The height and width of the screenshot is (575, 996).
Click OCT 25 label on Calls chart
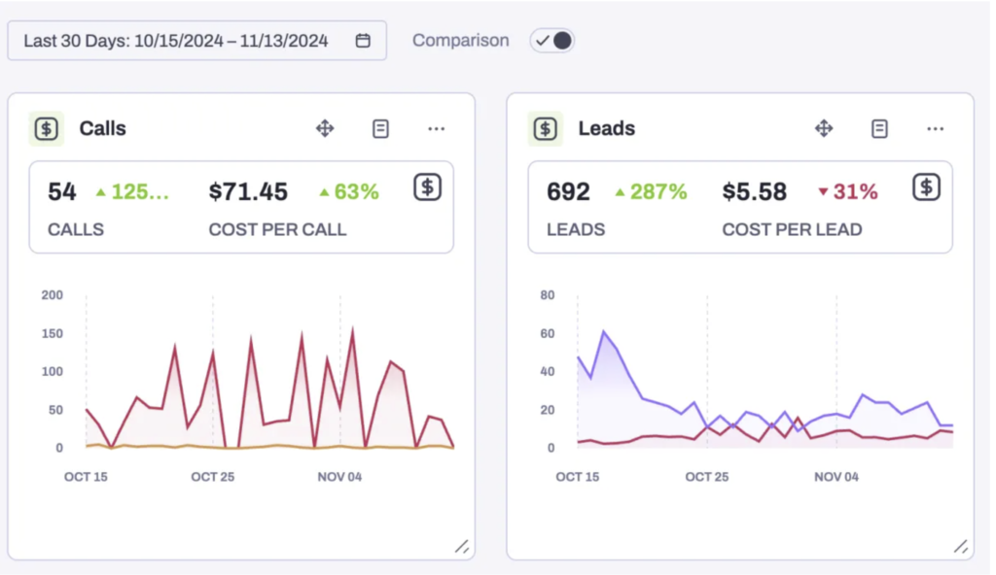tap(213, 477)
